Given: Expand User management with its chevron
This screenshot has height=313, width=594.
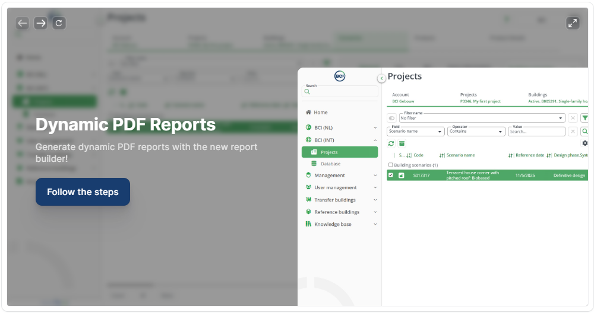Looking at the screenshot, I should point(375,187).
